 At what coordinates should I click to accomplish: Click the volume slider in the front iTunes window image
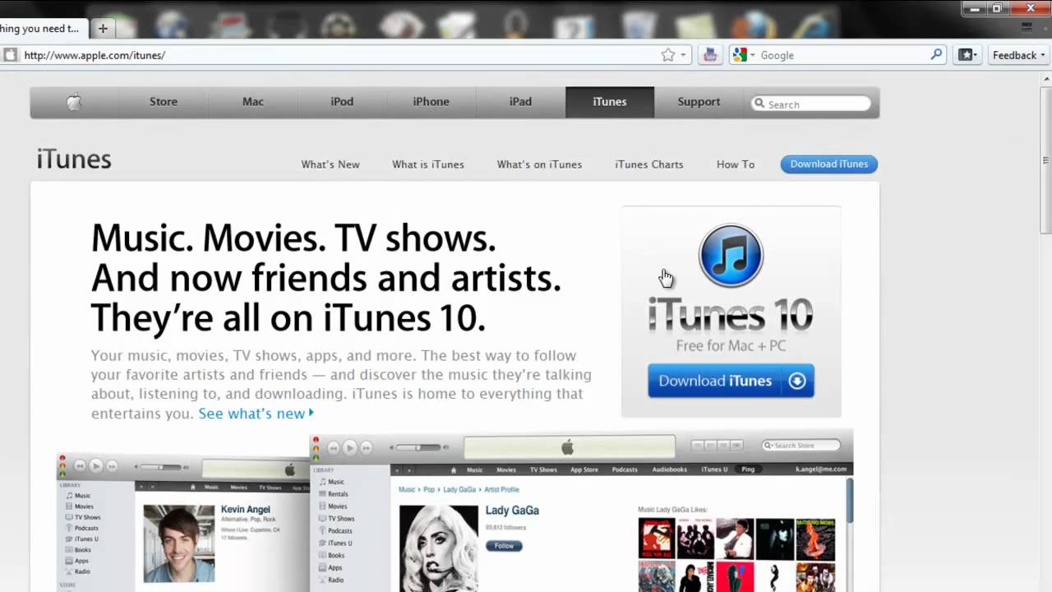coord(419,447)
